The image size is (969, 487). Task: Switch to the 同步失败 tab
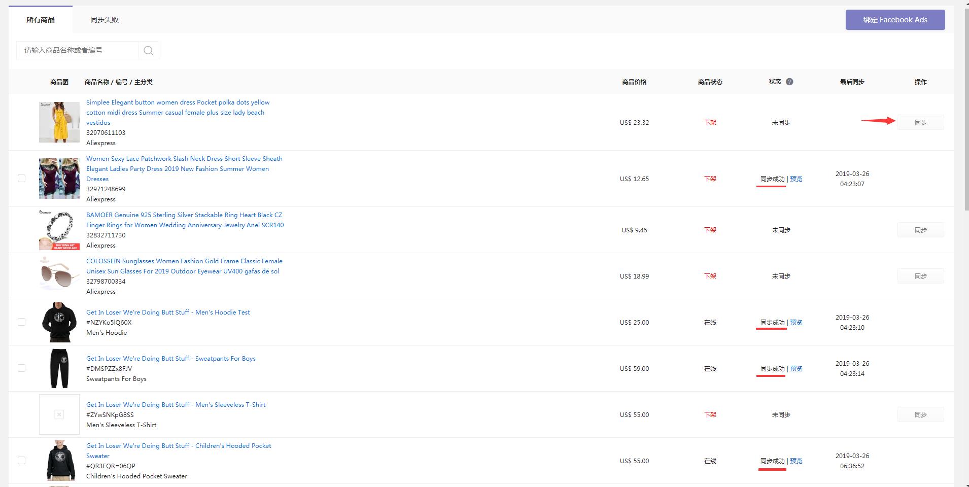[104, 20]
